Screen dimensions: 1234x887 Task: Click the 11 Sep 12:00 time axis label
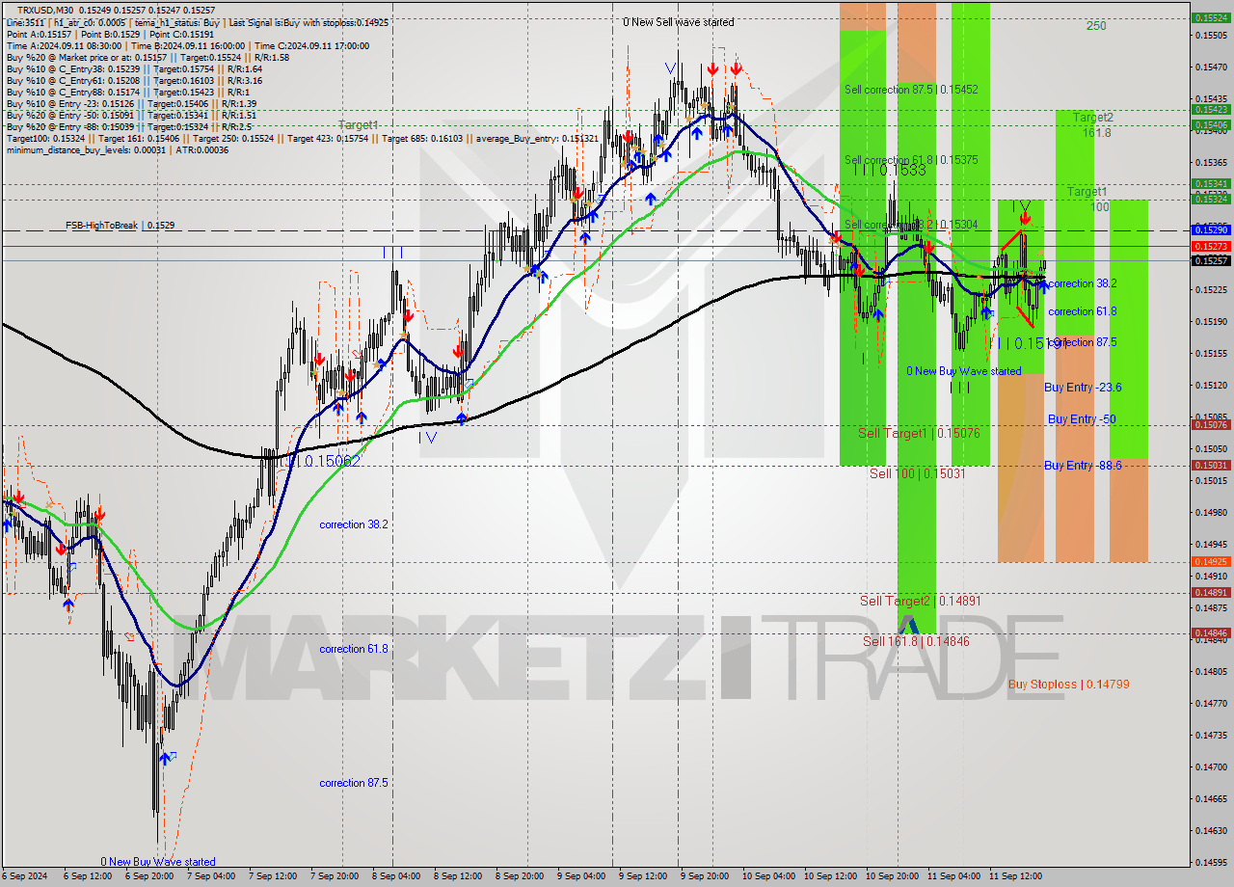[x=1016, y=876]
